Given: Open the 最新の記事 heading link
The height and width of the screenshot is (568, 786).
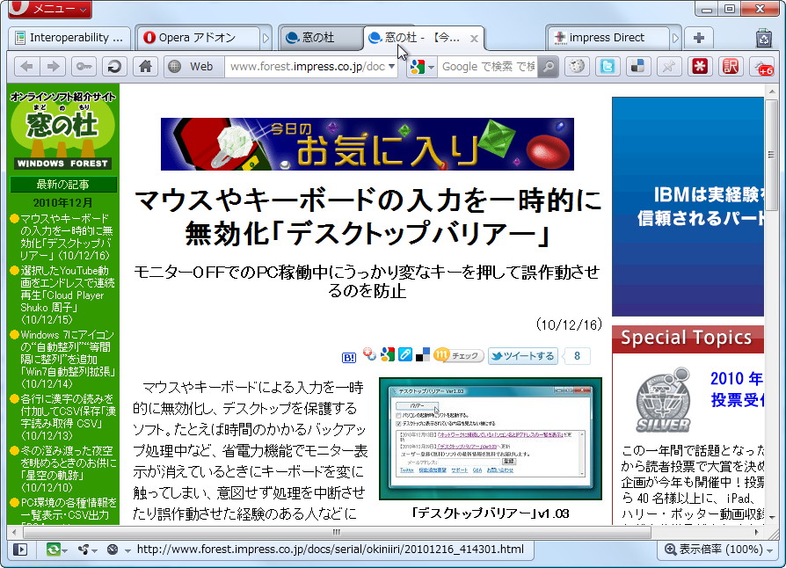Looking at the screenshot, I should (63, 185).
